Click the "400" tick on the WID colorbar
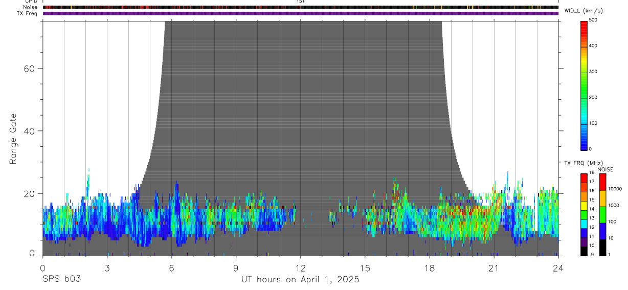628x290 pixels. [593, 46]
